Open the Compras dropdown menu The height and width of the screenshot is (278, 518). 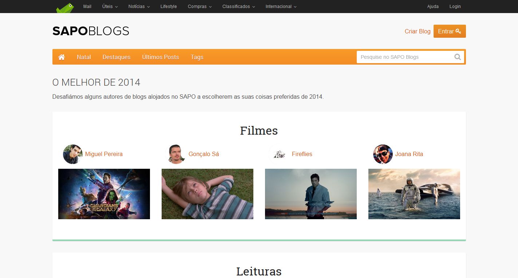199,7
